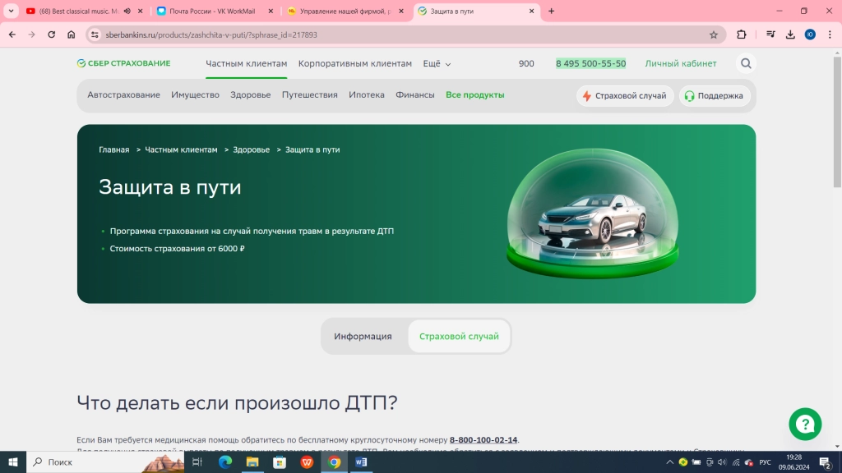Launch Microsoft Edge from the taskbar

225,462
